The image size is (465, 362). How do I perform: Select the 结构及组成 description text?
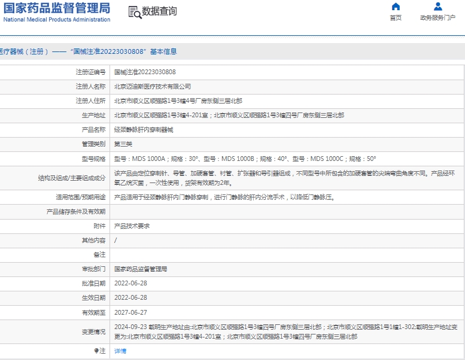point(284,178)
